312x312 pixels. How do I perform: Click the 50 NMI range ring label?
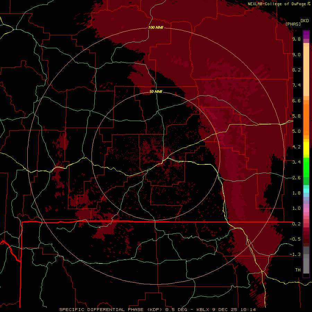156,92
